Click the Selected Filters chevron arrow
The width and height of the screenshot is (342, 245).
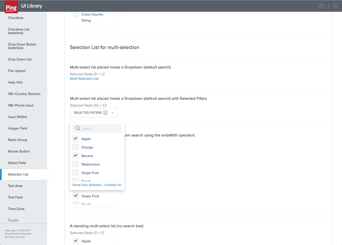coord(113,113)
